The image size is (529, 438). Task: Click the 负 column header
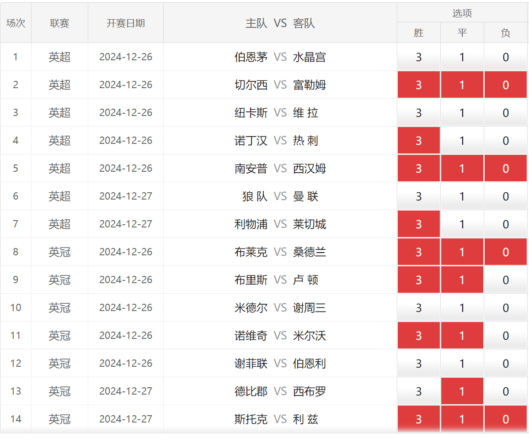[506, 33]
